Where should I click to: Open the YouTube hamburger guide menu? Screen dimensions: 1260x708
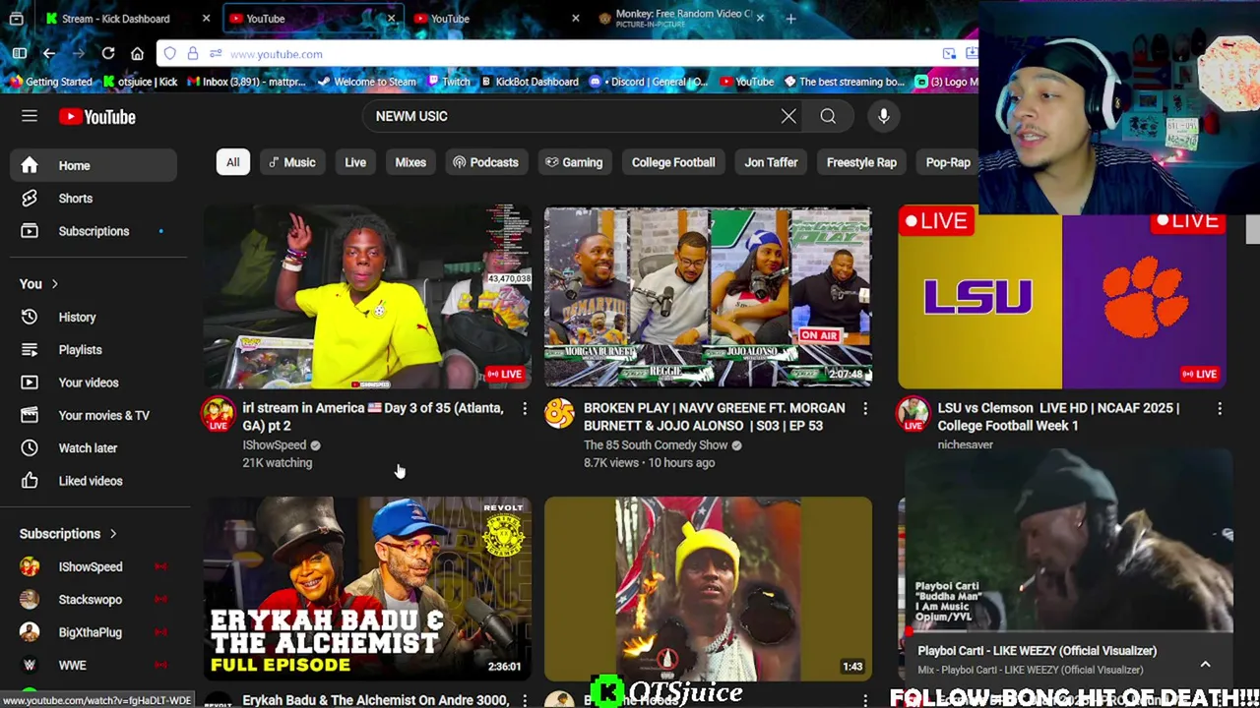[30, 117]
